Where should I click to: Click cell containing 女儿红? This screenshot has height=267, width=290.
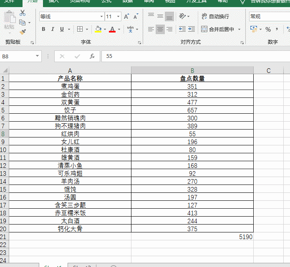pyautogui.click(x=70, y=142)
